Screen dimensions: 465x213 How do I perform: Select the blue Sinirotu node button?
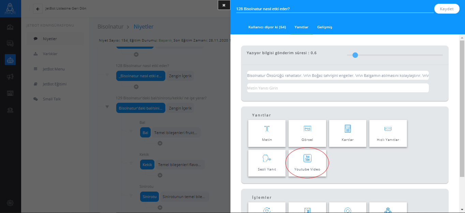[x=150, y=197]
